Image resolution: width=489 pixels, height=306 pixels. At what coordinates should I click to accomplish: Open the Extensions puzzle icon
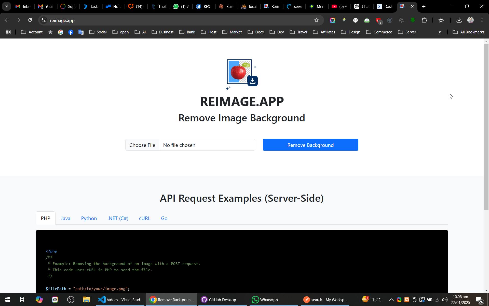(x=424, y=20)
